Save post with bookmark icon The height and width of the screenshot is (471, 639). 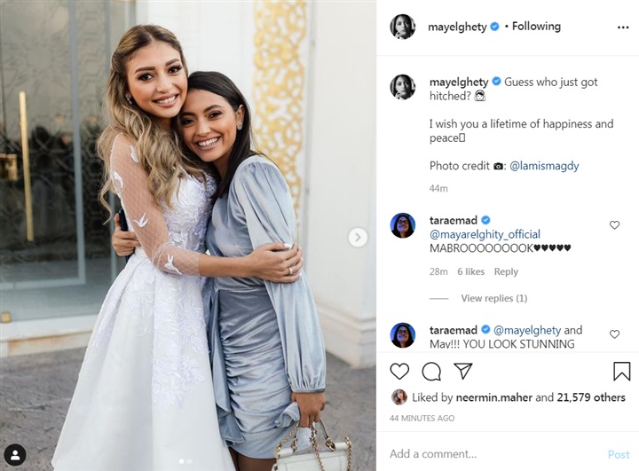[x=621, y=371]
